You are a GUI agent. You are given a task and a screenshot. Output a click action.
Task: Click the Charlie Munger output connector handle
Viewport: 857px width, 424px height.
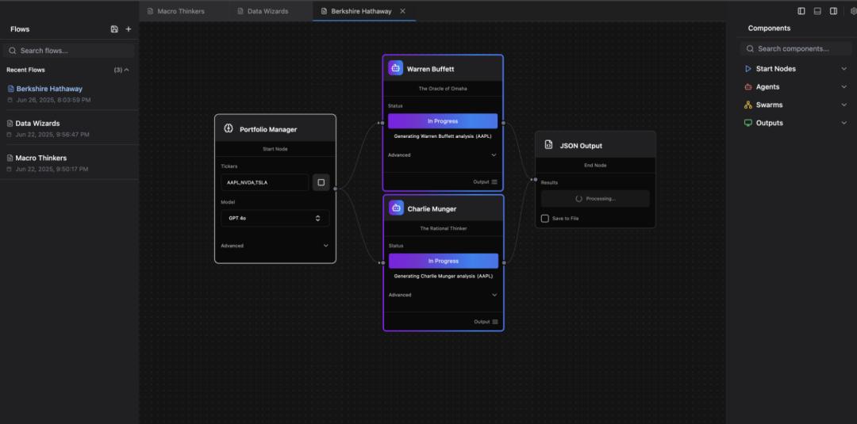pos(503,262)
